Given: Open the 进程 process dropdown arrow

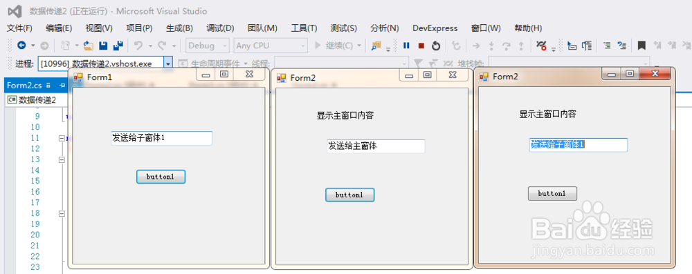Looking at the screenshot, I should pyautogui.click(x=168, y=64).
